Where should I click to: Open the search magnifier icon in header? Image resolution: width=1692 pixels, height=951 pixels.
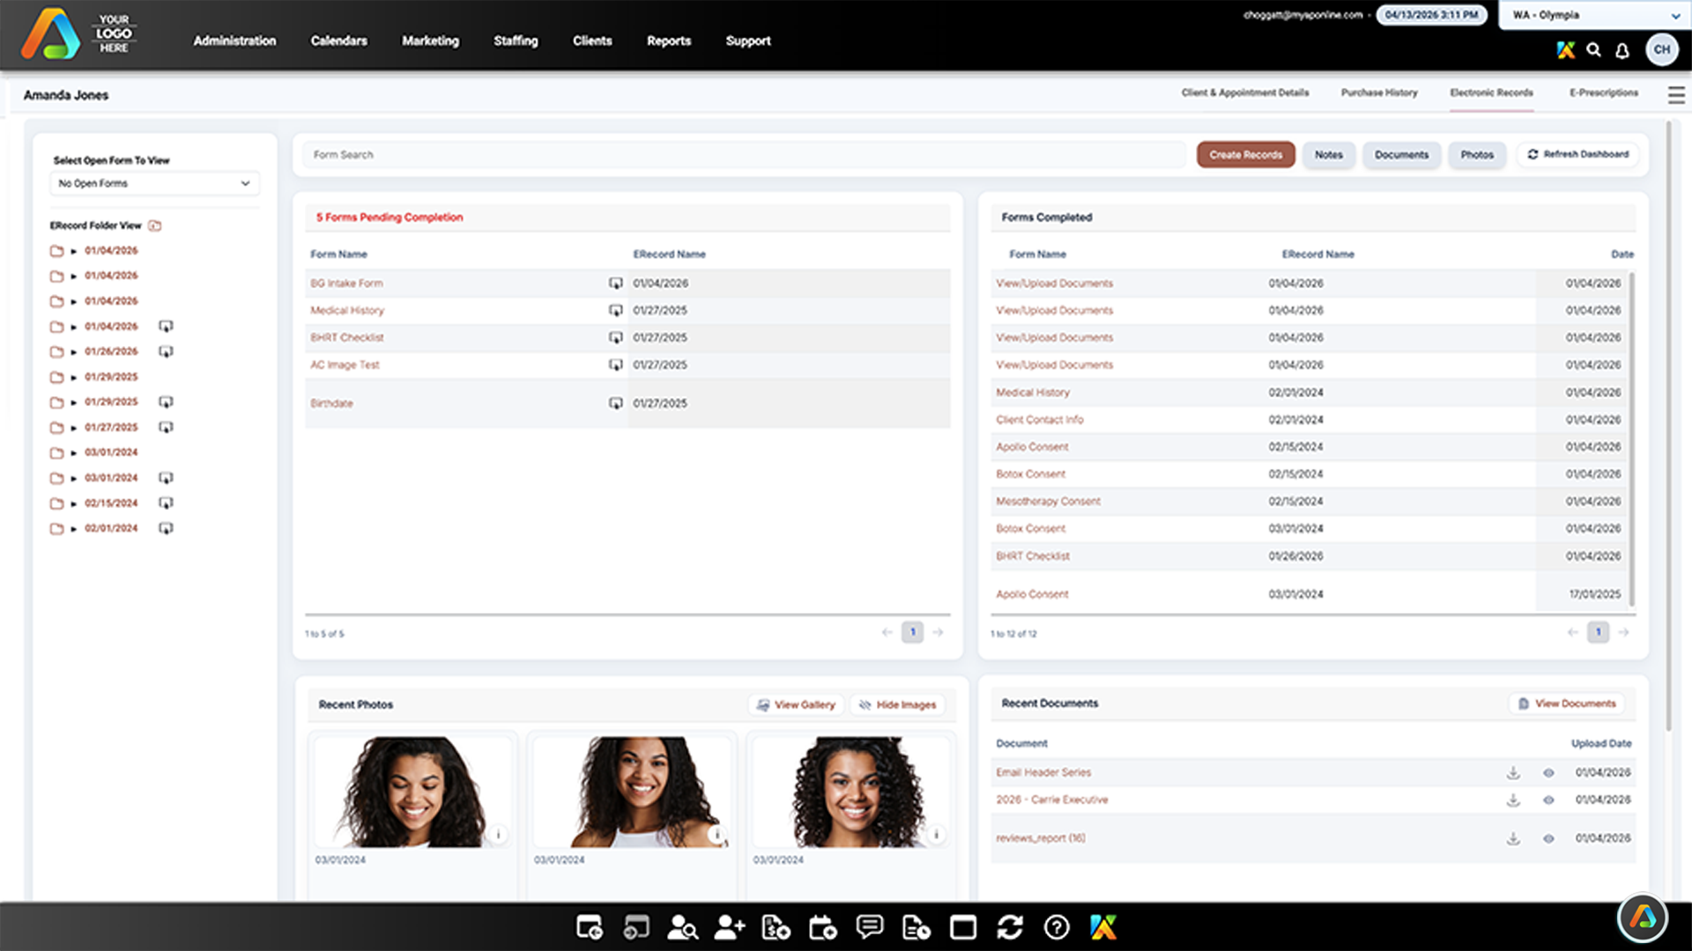click(1593, 50)
